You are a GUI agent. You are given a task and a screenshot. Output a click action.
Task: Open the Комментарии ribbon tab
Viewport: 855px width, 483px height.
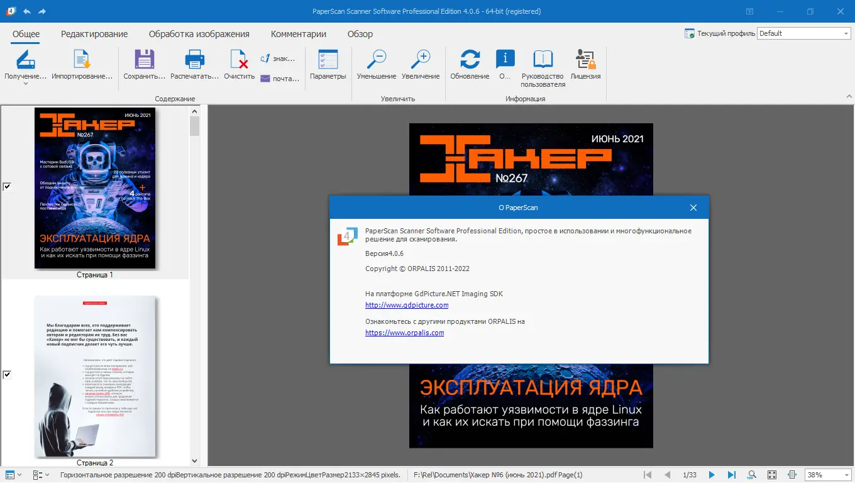298,34
